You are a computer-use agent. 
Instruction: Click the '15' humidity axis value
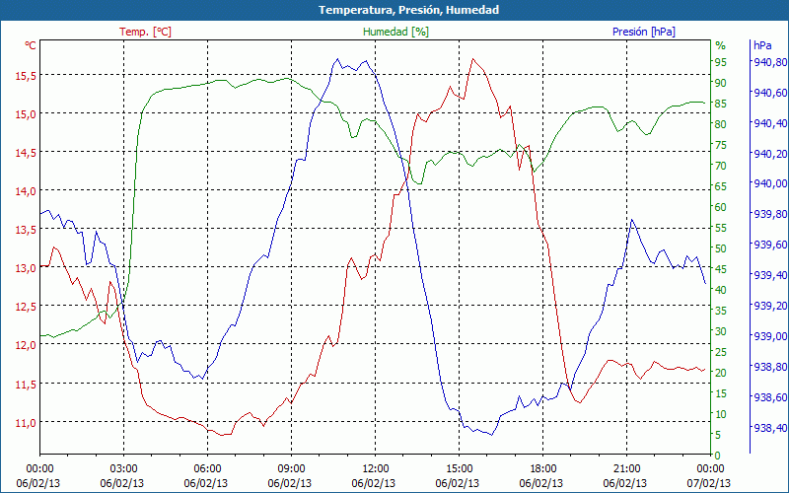pyautogui.click(x=721, y=393)
